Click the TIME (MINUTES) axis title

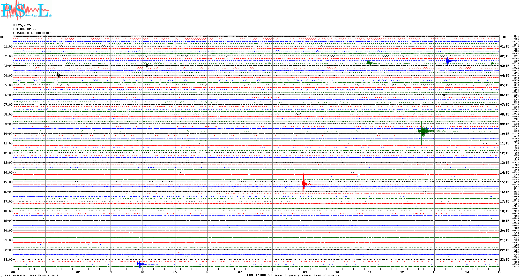(x=259, y=275)
